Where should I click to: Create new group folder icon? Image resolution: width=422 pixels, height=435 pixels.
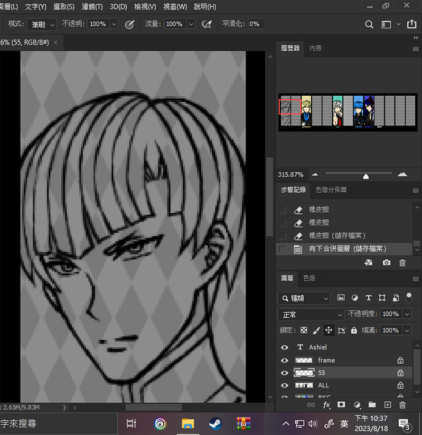tap(372, 404)
